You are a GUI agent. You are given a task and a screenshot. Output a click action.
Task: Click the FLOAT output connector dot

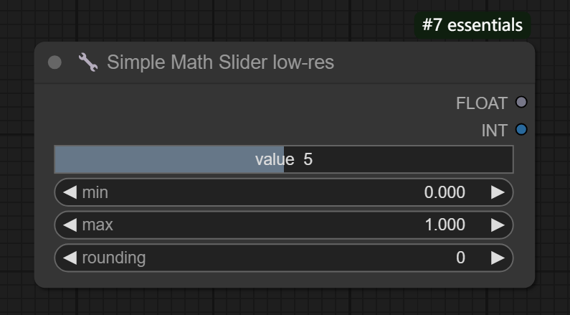[x=521, y=103]
